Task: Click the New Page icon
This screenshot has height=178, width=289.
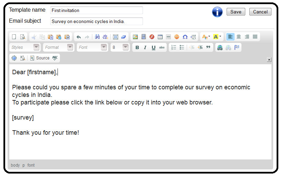Action: pyautogui.click(x=14, y=37)
